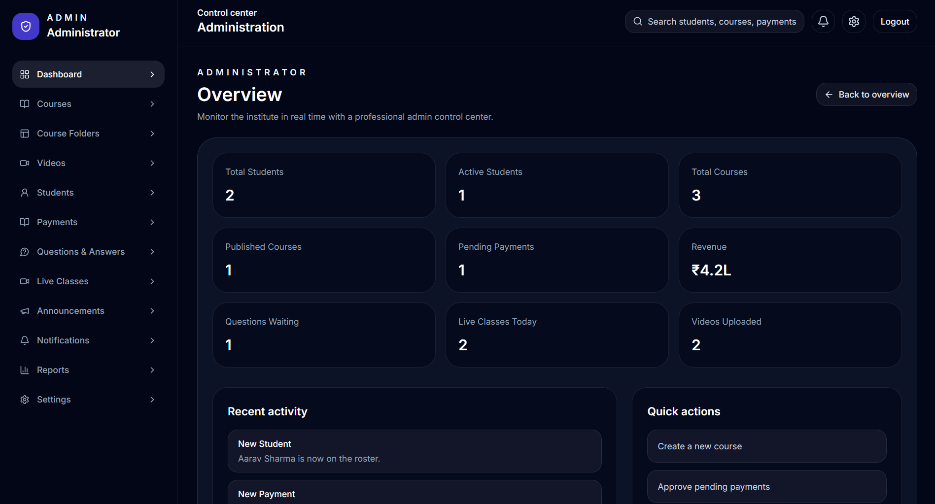Click the Quick actions heading
This screenshot has height=504, width=935.
point(684,411)
